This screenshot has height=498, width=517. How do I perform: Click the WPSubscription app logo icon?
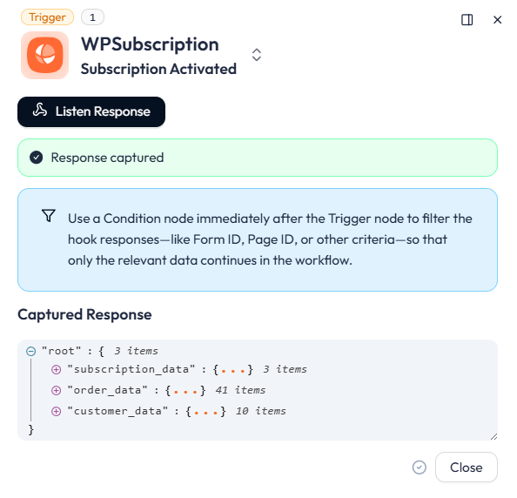click(x=45, y=55)
